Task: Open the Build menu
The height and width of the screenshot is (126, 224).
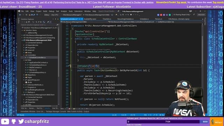Action: (x=45, y=11)
